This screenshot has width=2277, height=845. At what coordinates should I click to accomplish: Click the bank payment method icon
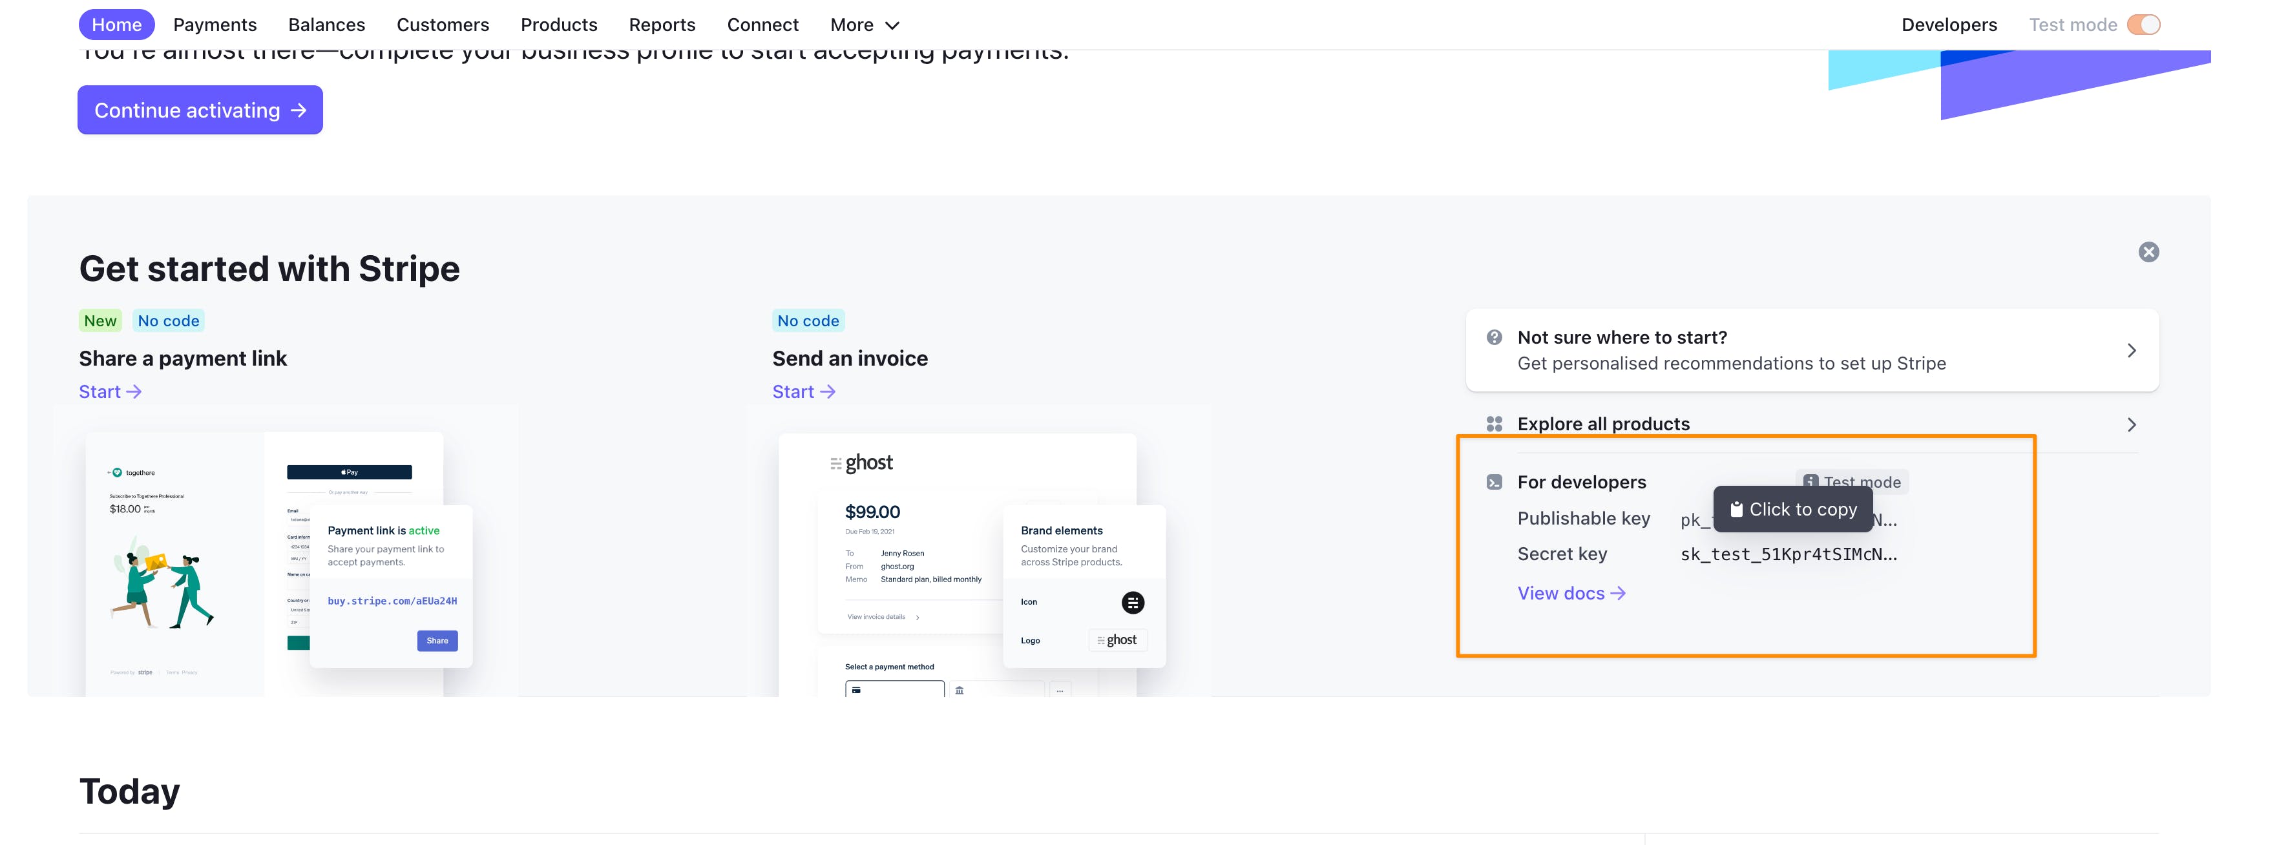coord(959,689)
